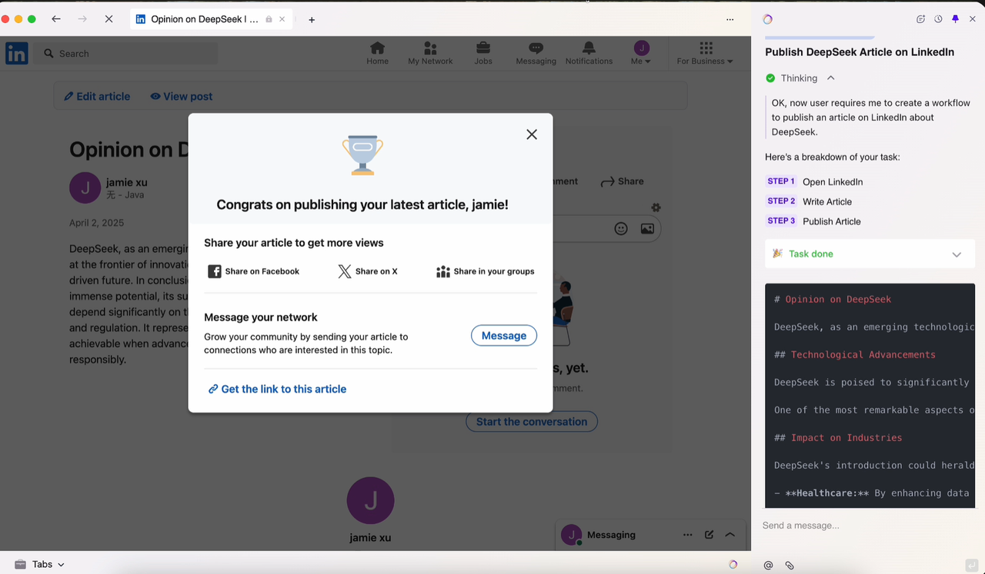Image resolution: width=985 pixels, height=574 pixels.
Task: Open assistant history clock icon
Action: [938, 19]
